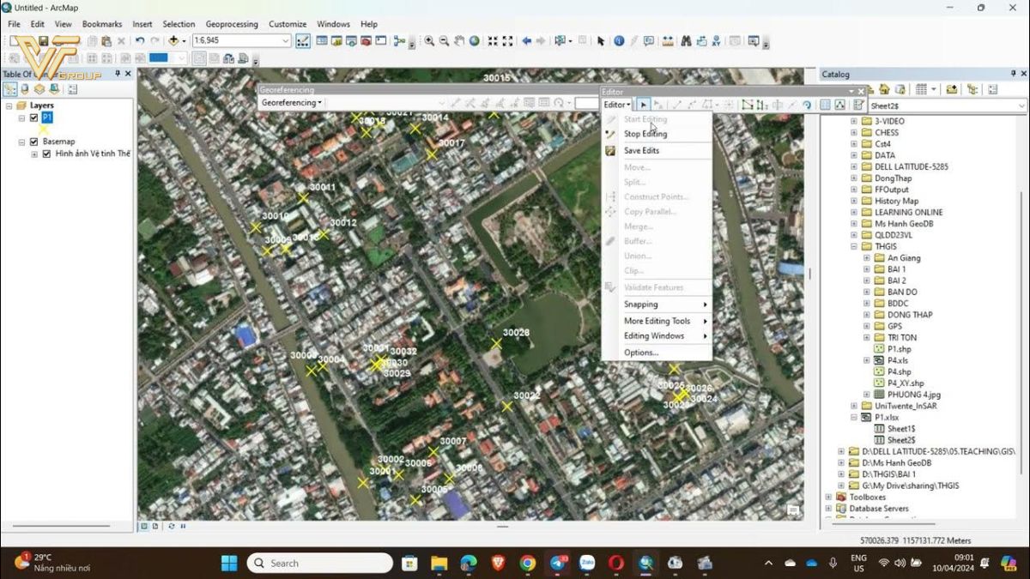Click the Rotate tool in Editor toolbar

click(807, 105)
